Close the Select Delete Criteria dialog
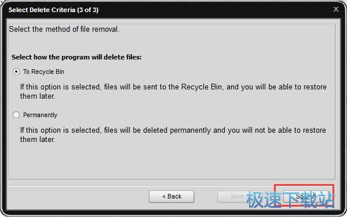The height and width of the screenshot is (217, 347). pos(336,9)
